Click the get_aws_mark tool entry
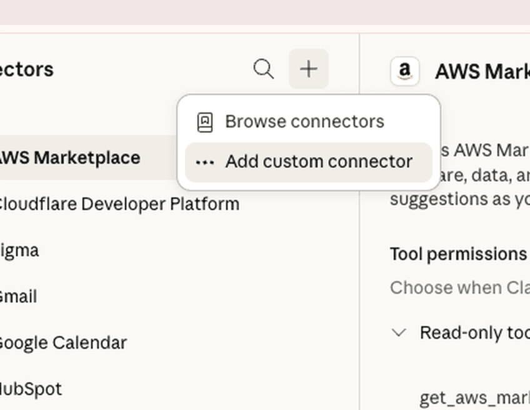This screenshot has width=530, height=410. (x=474, y=397)
